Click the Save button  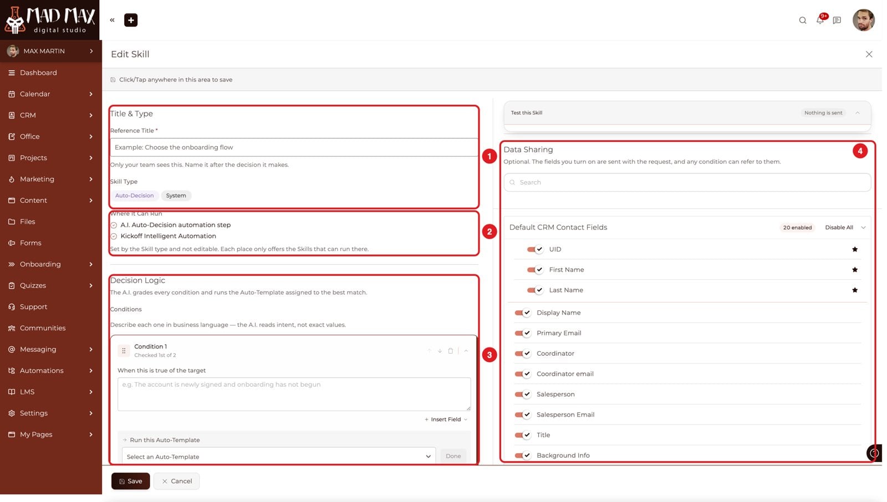(x=130, y=481)
